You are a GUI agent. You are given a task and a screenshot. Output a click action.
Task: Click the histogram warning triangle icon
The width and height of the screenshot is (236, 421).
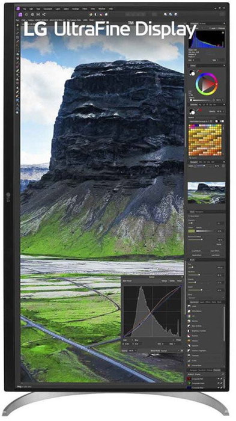(222, 32)
